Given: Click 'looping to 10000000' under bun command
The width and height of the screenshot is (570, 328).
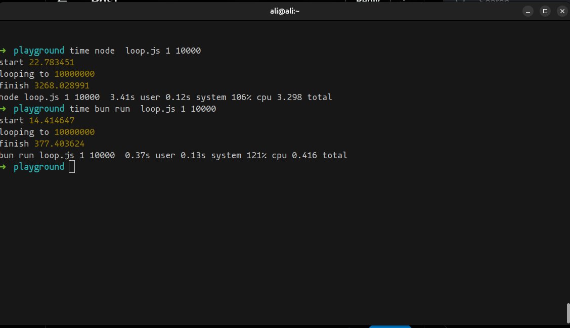Looking at the screenshot, I should coord(47,132).
